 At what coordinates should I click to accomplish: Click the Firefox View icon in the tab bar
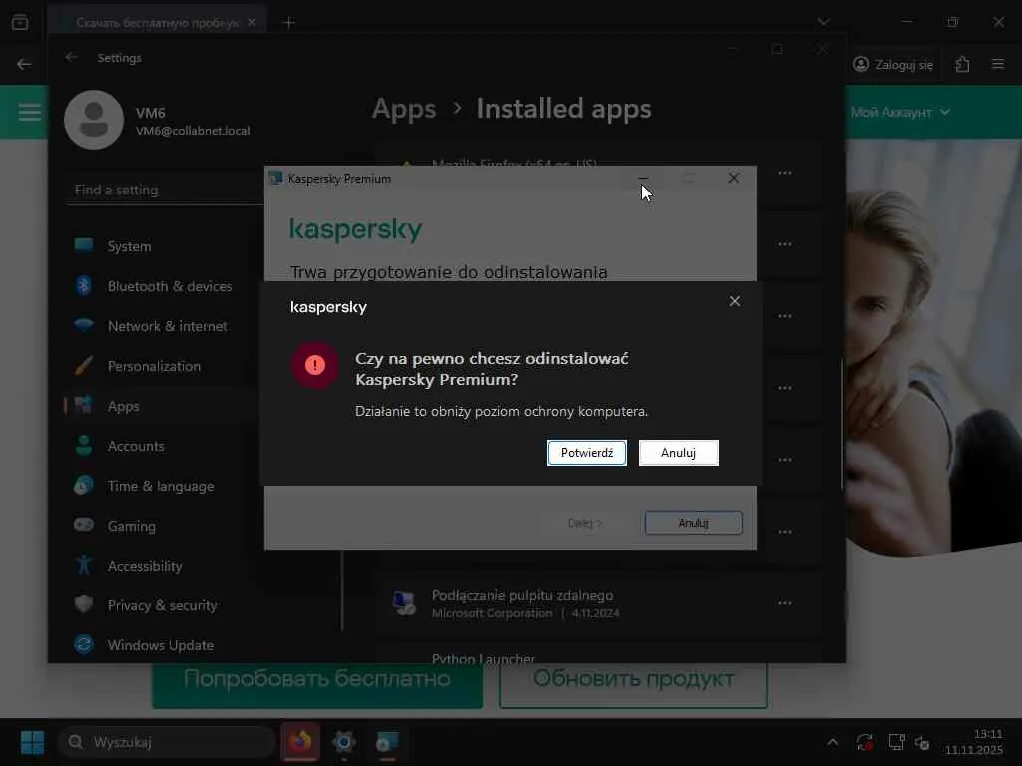20,22
